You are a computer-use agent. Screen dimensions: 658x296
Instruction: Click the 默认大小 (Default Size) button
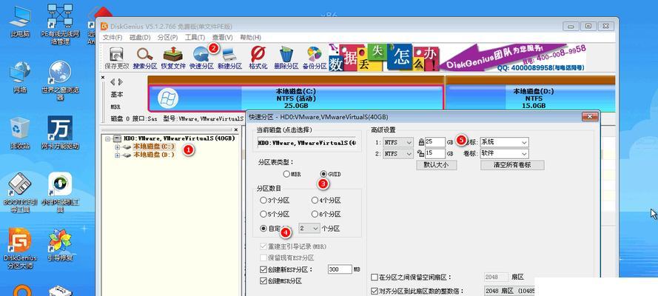click(x=437, y=165)
